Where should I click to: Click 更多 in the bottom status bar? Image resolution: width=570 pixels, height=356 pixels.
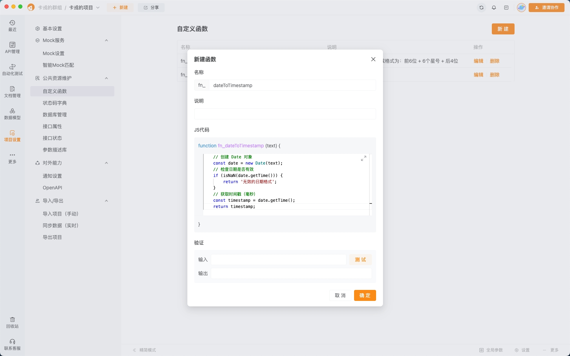(x=551, y=350)
